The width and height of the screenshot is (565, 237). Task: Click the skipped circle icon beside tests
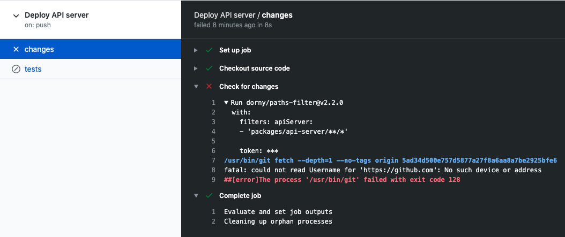pos(16,69)
